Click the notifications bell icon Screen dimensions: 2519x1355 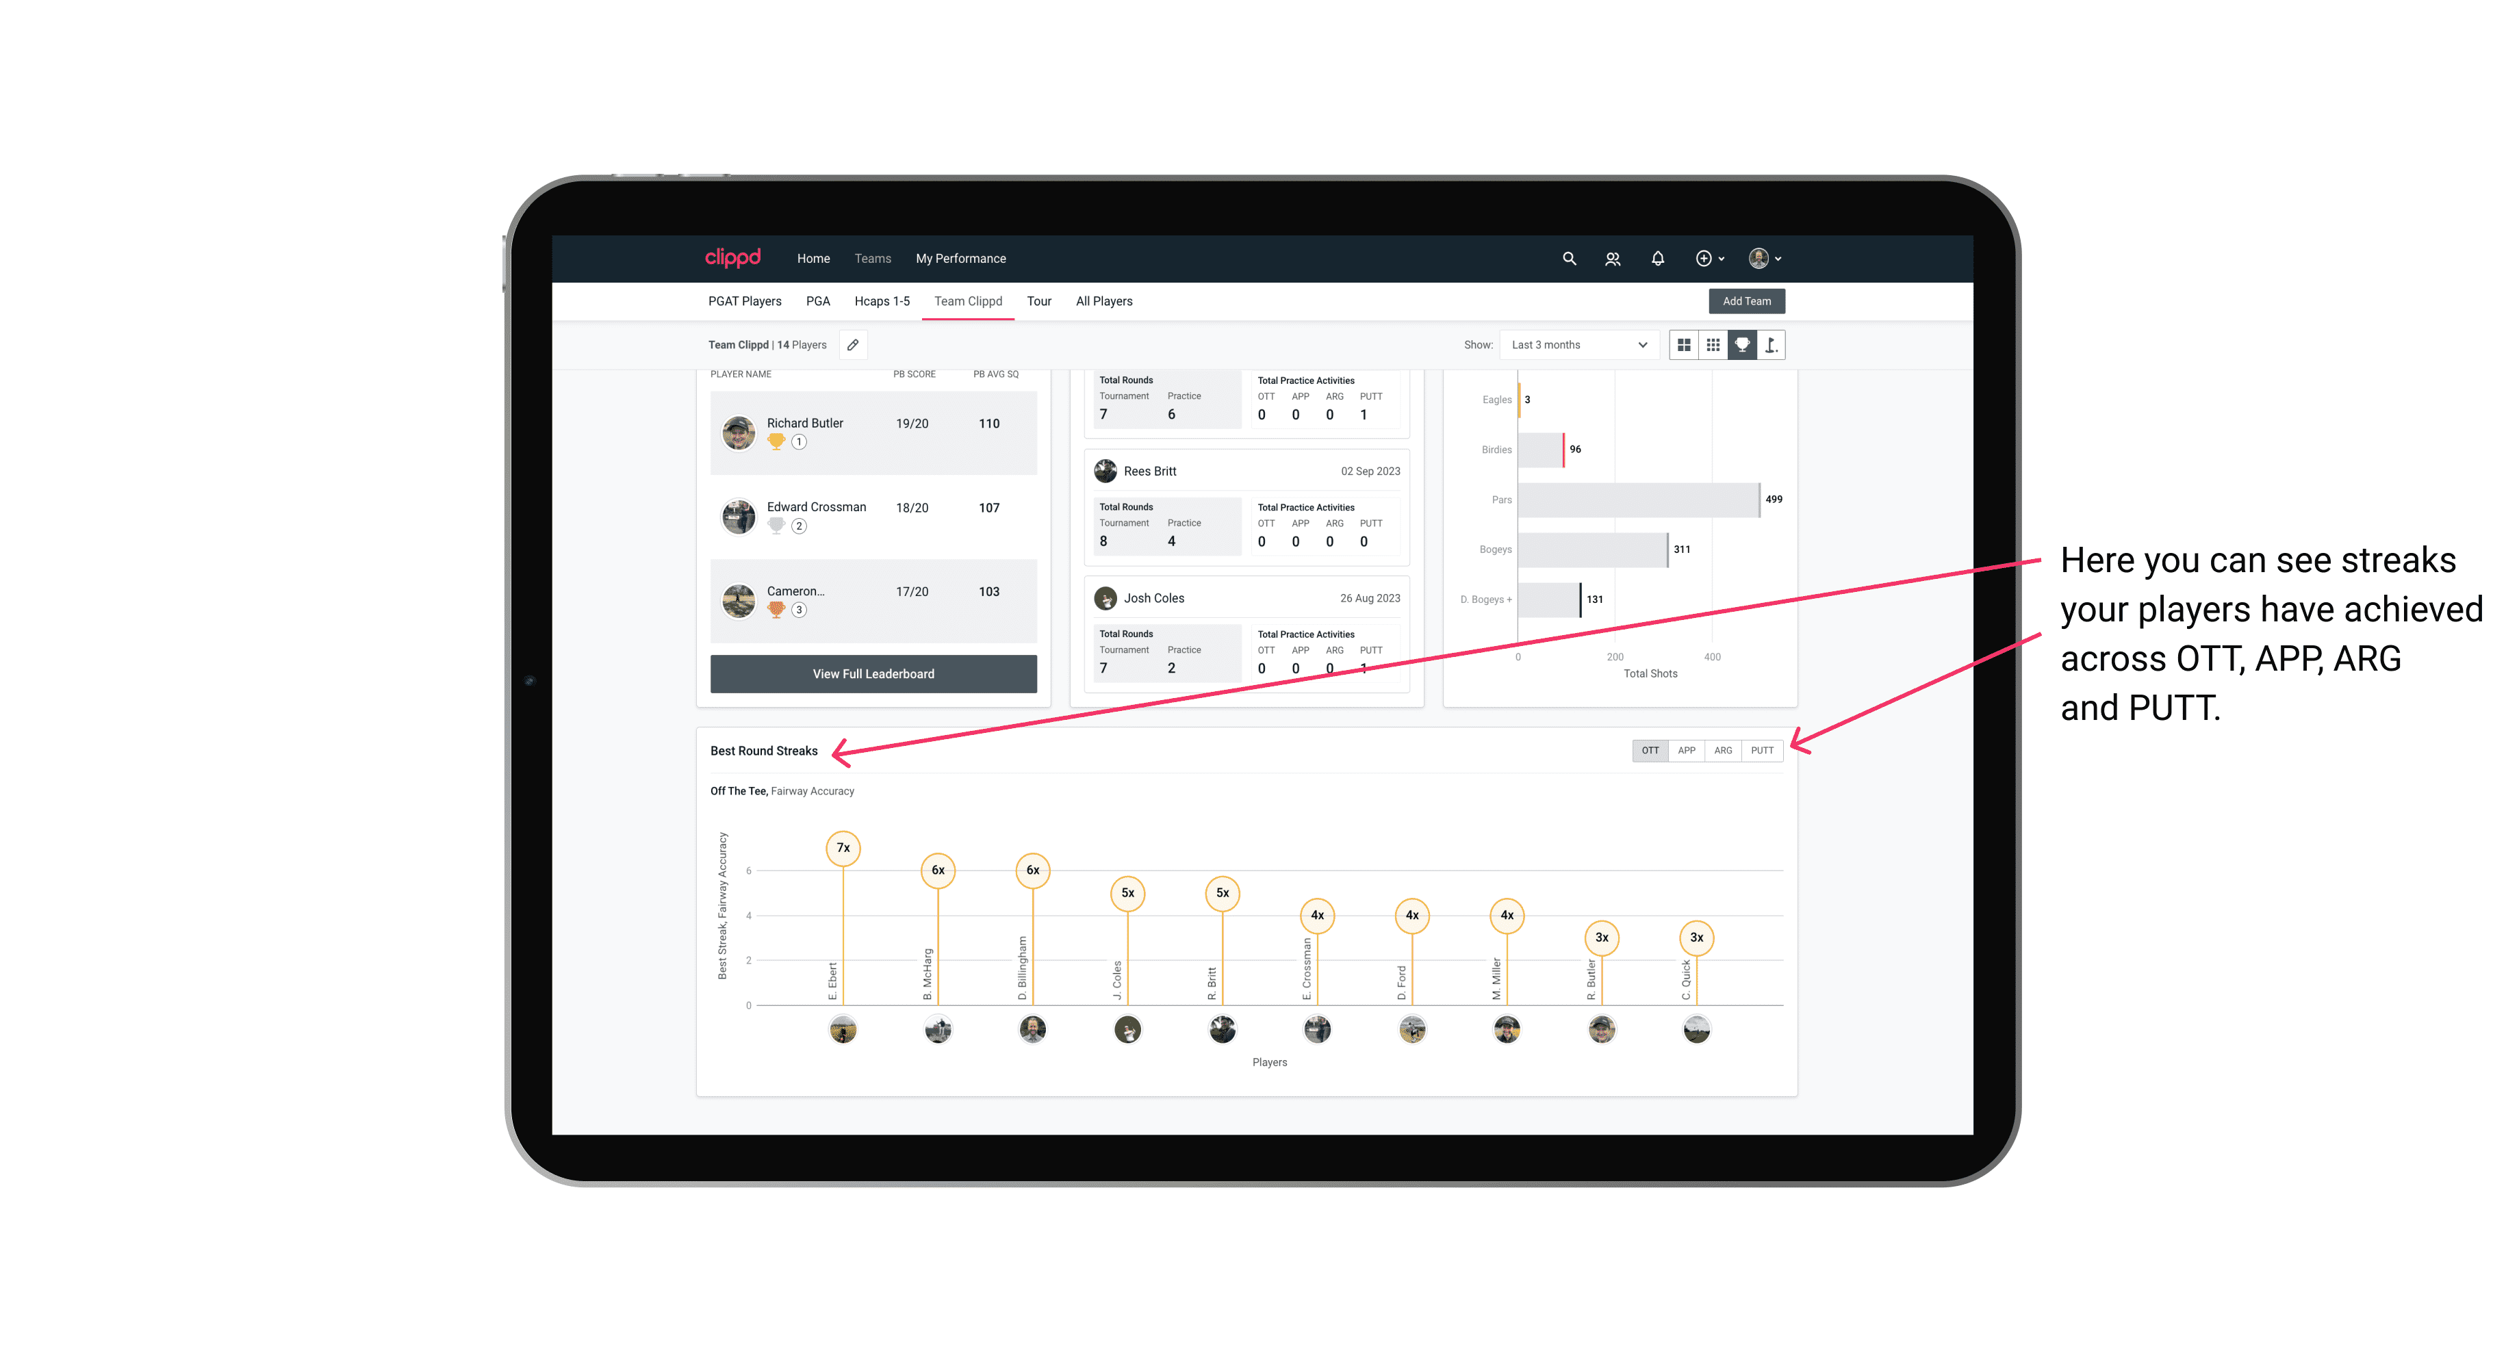1657,259
